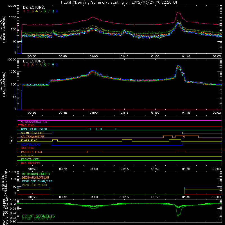This screenshot has width=225, height=225.
Task: Click the ECLIPSE_FLAG label
Action: coord(31,144)
